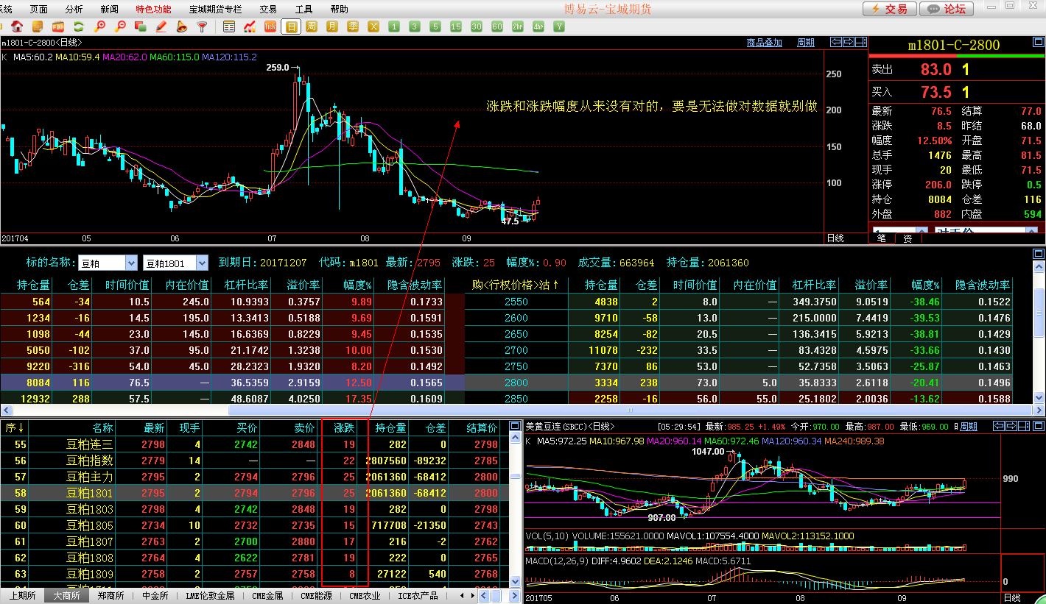Open the 特色功能 menu
This screenshot has width=1046, height=604.
(153, 9)
